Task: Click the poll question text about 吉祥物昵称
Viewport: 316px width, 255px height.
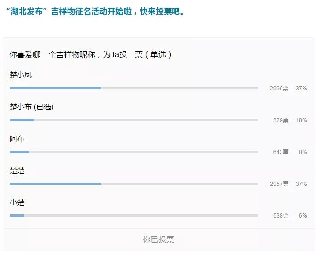Action: [x=91, y=54]
